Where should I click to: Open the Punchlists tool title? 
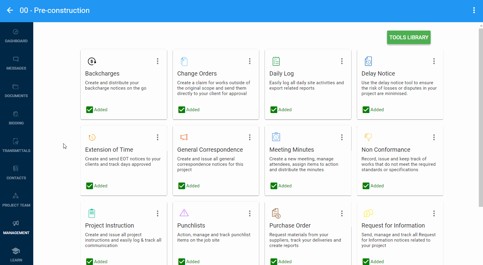pyautogui.click(x=191, y=225)
